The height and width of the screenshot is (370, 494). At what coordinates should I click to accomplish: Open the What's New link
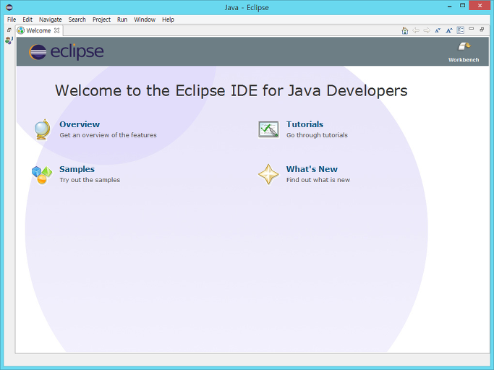(312, 169)
